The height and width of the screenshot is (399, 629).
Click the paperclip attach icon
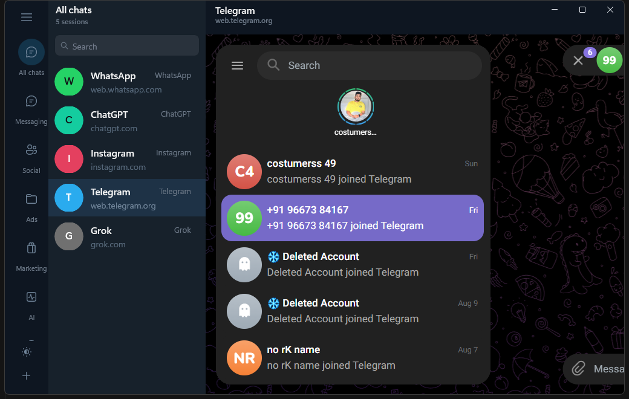[578, 368]
